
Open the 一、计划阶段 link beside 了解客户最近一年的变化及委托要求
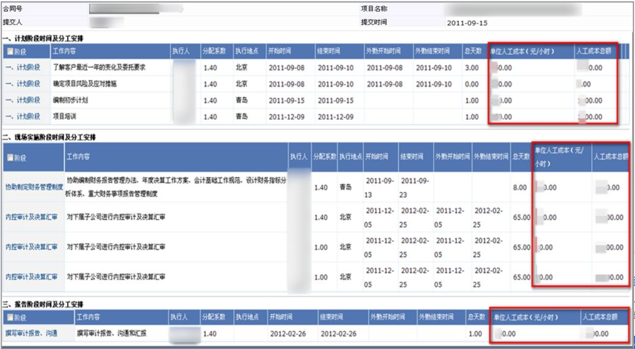22,68
